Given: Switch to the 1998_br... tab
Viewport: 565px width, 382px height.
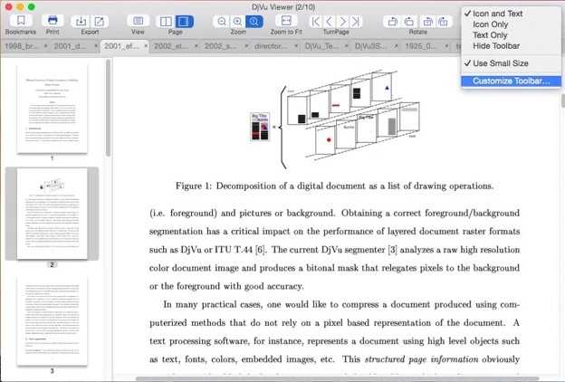Looking at the screenshot, I should coord(21,46).
